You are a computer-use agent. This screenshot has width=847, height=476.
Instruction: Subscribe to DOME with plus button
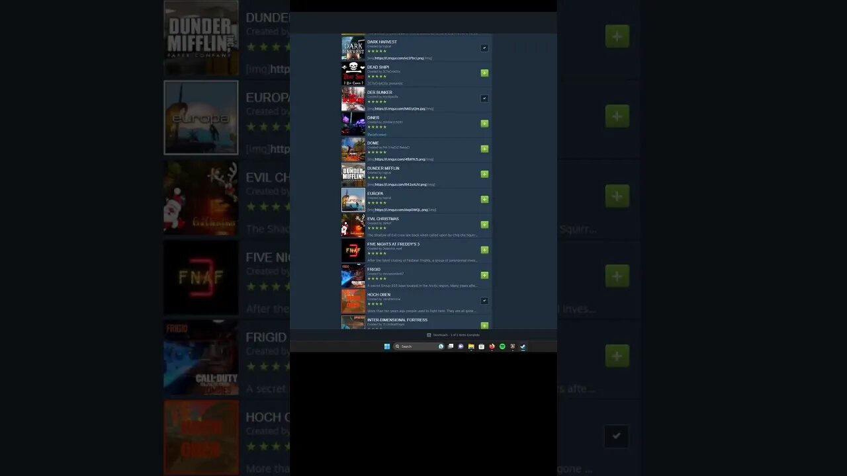coord(484,149)
